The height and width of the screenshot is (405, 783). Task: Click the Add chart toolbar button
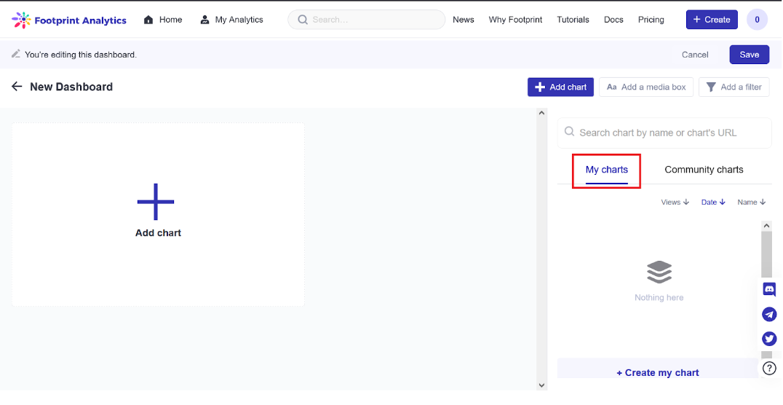click(560, 87)
